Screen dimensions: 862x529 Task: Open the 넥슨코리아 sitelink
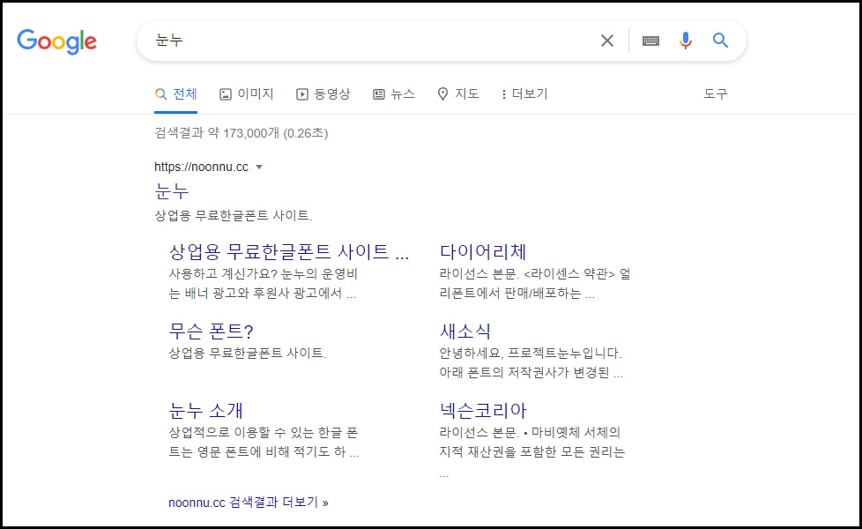click(x=483, y=410)
